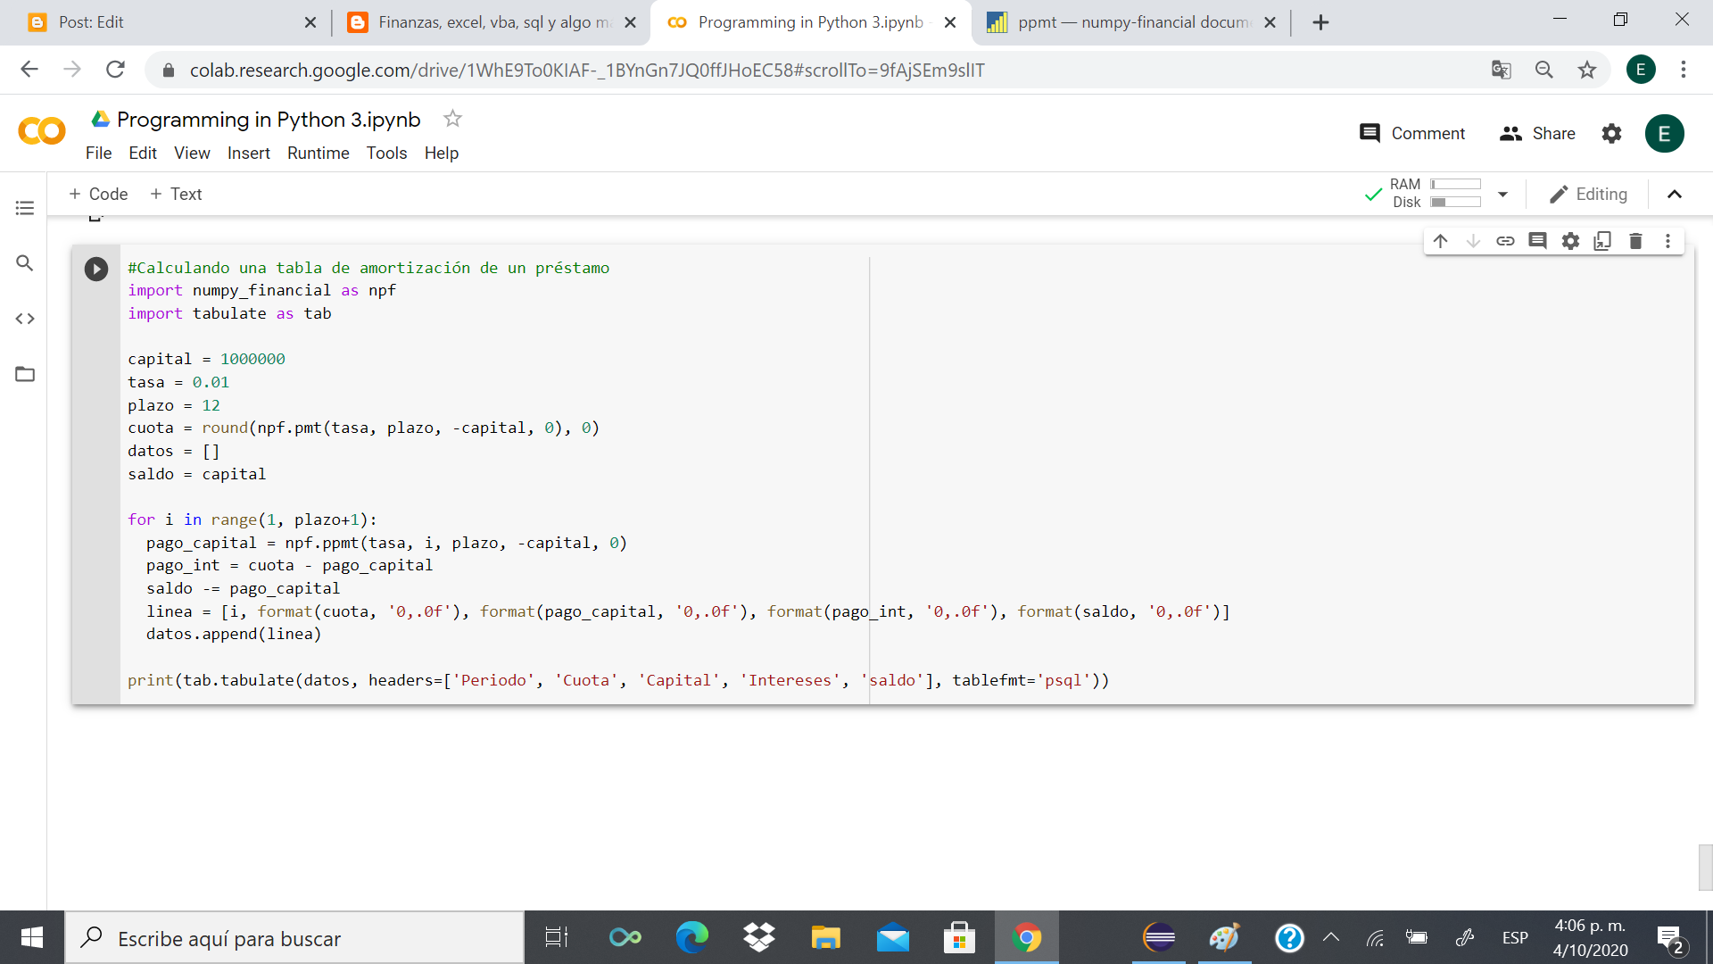
Task: Open the Runtime menu
Action: click(x=318, y=153)
